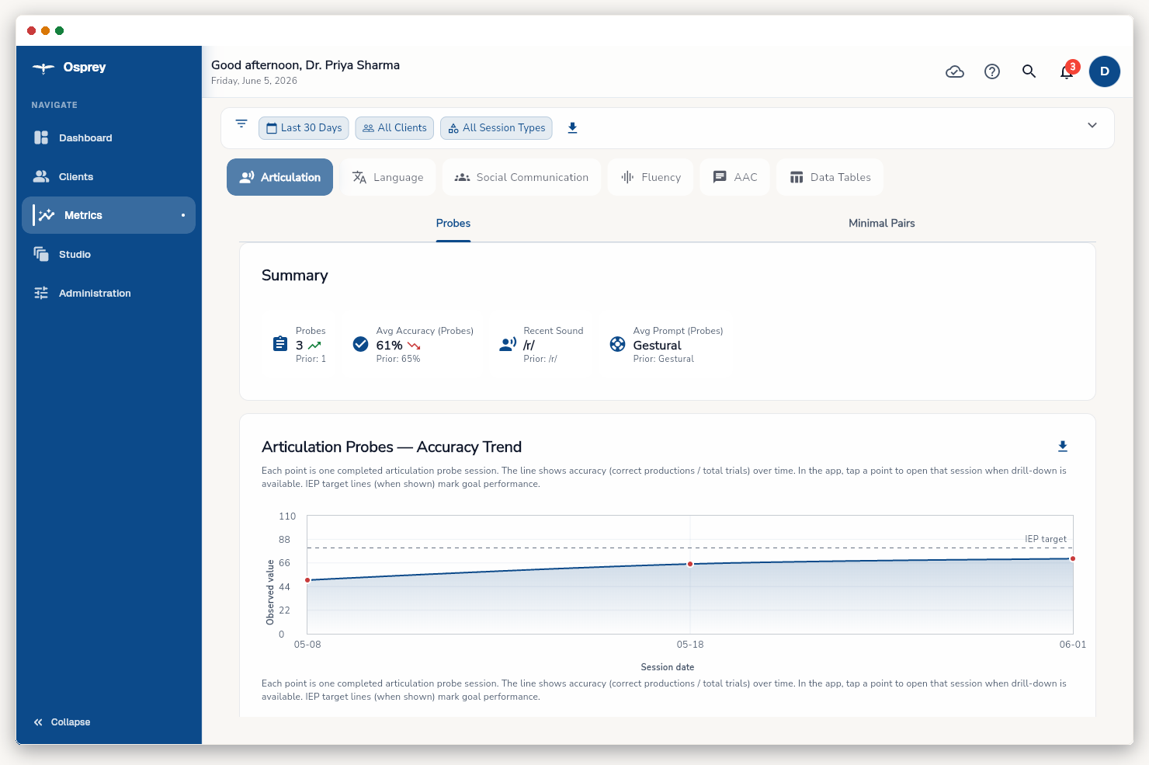Open the notifications bell
Image resolution: width=1149 pixels, height=765 pixels.
pos(1067,71)
